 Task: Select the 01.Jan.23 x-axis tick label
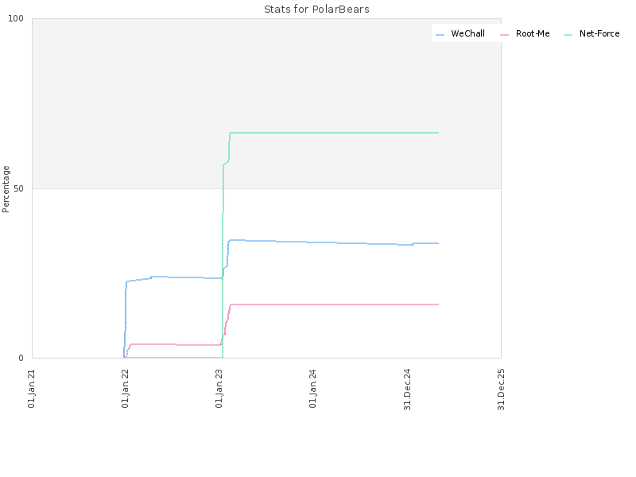click(x=219, y=388)
